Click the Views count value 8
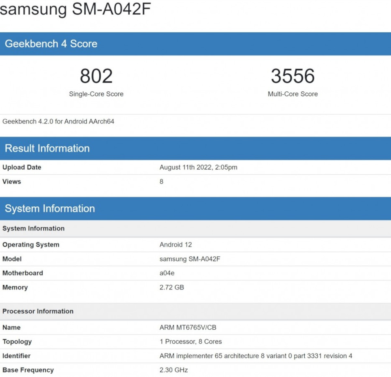 tap(161, 181)
